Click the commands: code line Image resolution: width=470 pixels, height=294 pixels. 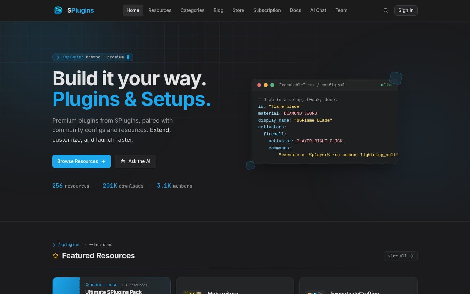point(280,148)
